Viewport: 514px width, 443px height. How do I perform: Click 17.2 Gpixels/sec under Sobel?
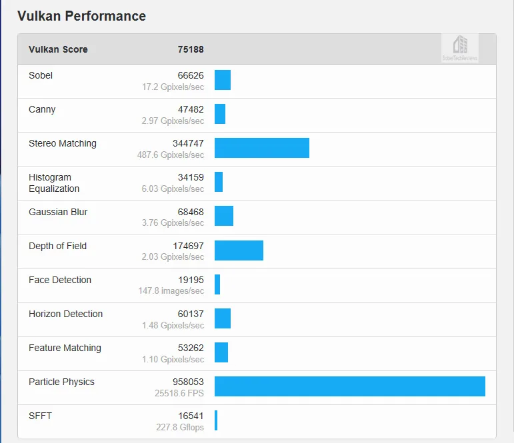click(173, 87)
